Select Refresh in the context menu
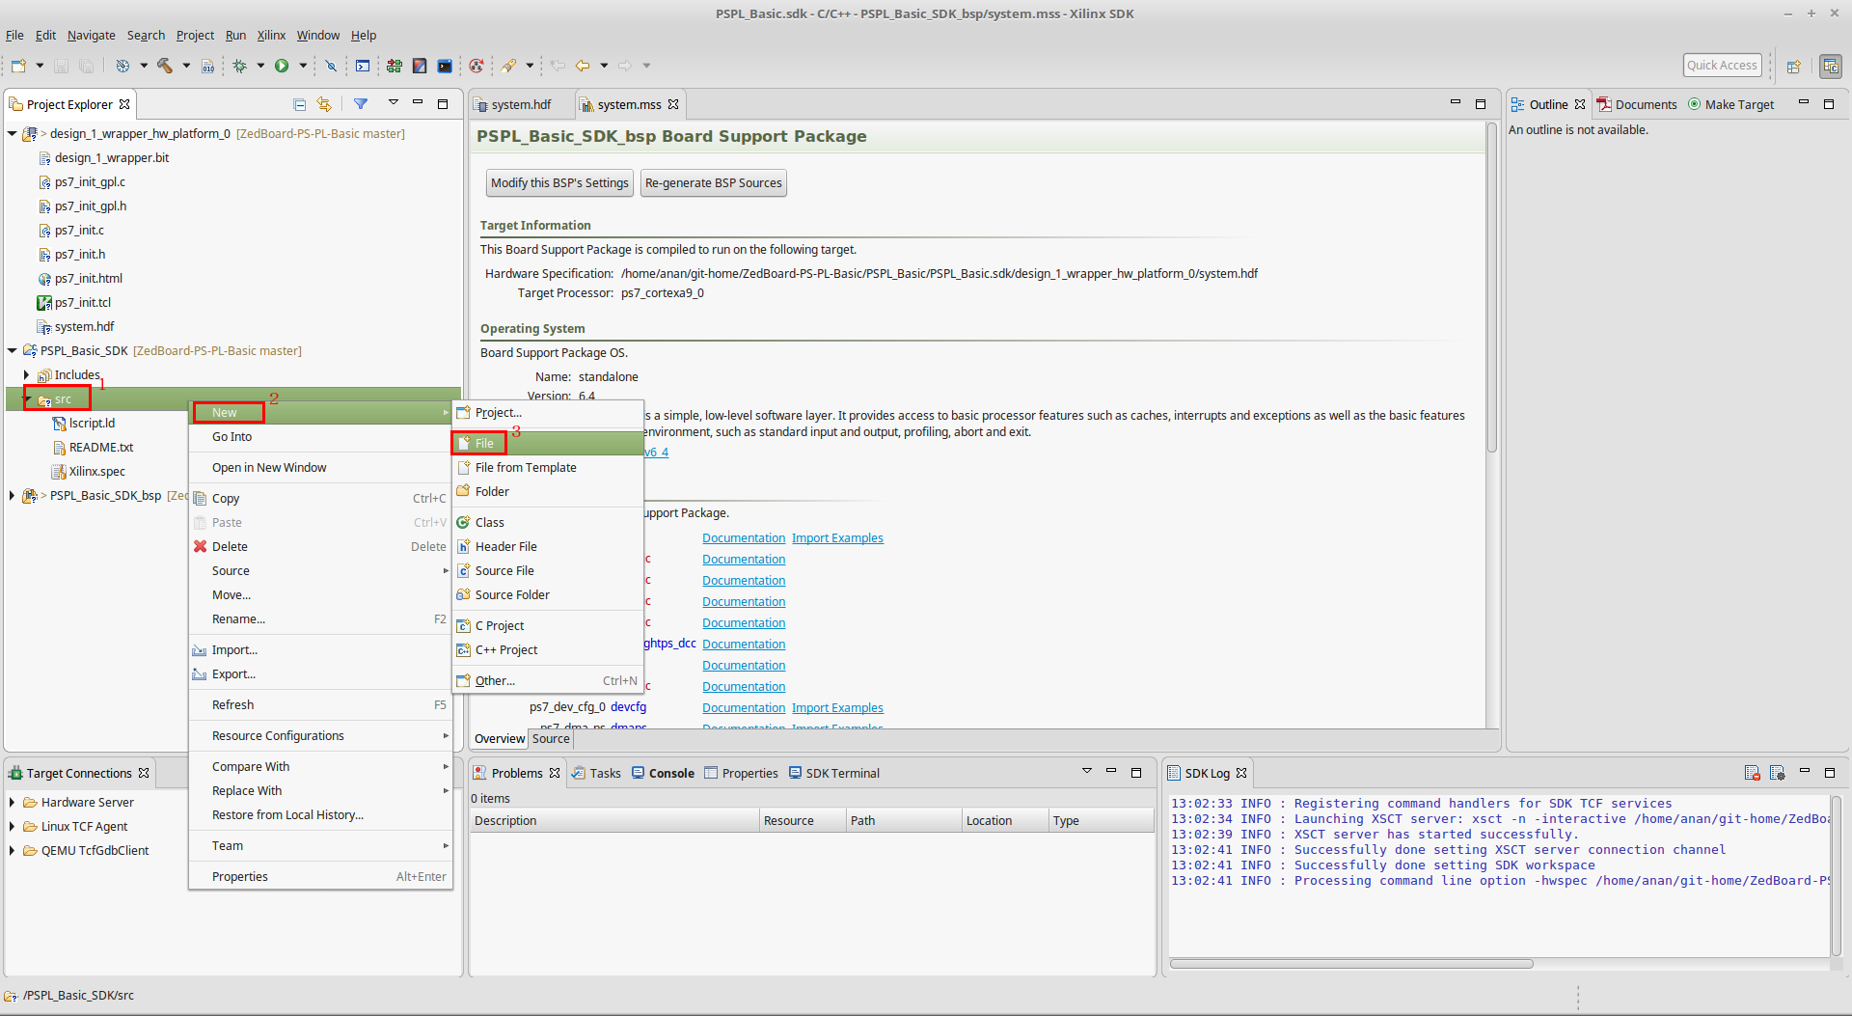This screenshot has height=1016, width=1852. click(x=320, y=704)
